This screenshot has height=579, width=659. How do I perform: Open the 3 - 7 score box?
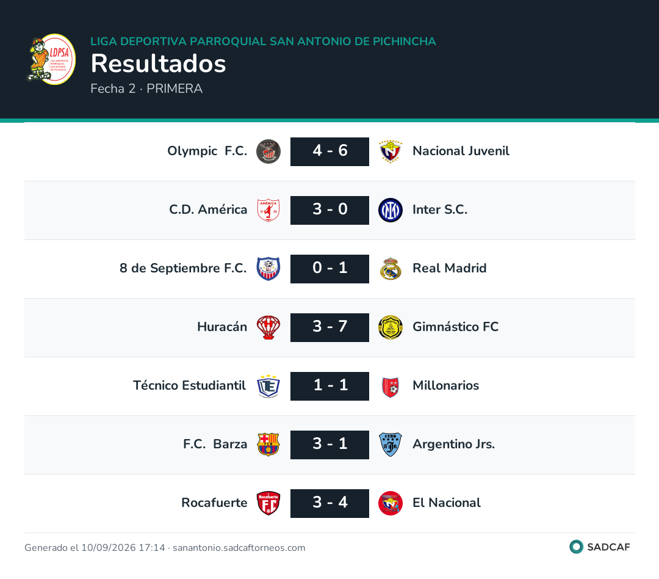(x=330, y=327)
